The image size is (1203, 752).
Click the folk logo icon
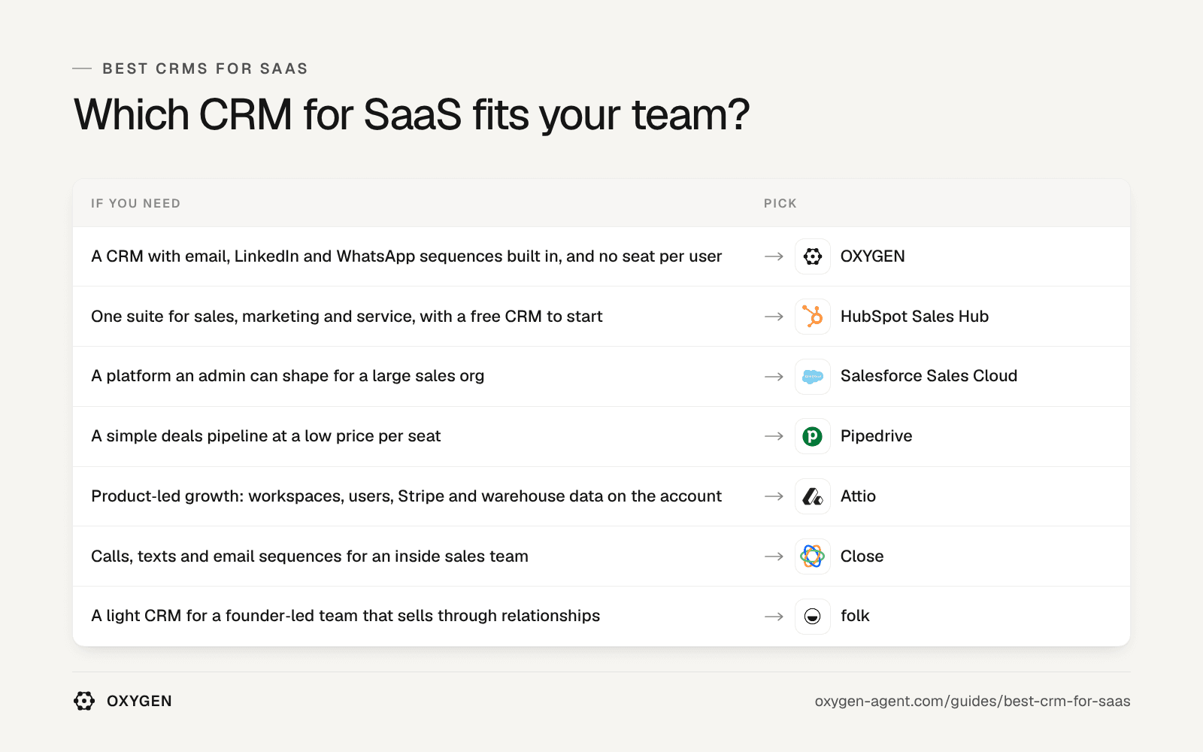813,617
